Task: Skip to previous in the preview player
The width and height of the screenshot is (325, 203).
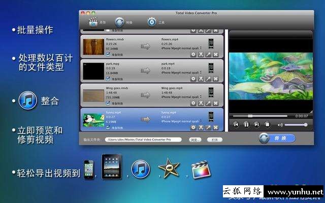Action: [236, 125]
